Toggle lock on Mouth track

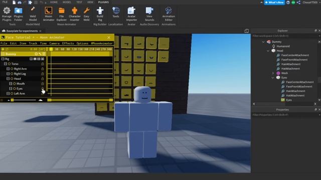coord(43,83)
